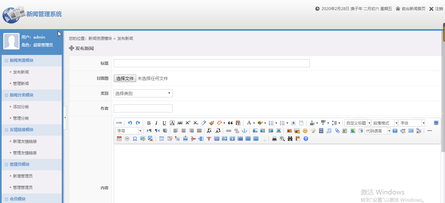
Task: Open the 字号 font size dropdown
Action: click(x=128, y=131)
